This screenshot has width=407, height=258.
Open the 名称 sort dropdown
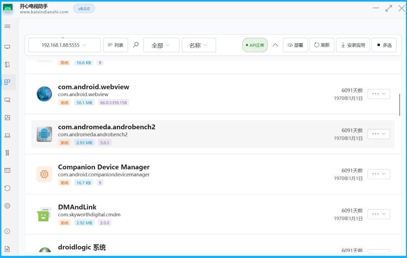(x=199, y=45)
